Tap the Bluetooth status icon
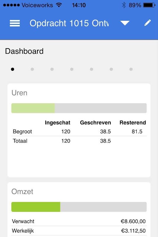 coord(124,5)
